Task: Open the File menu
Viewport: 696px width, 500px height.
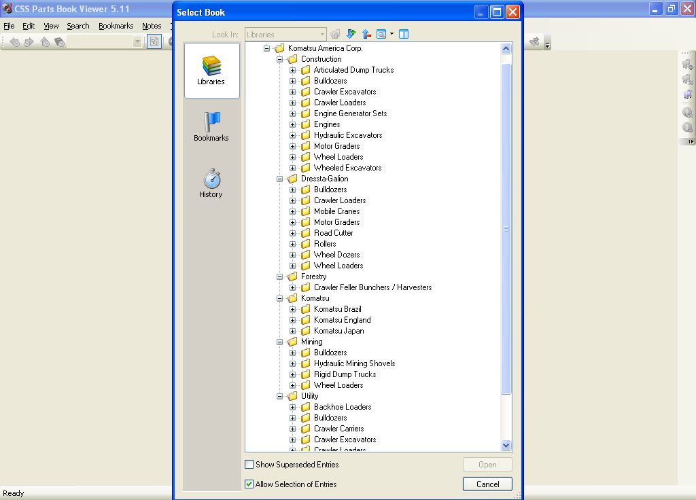Action: click(9, 26)
